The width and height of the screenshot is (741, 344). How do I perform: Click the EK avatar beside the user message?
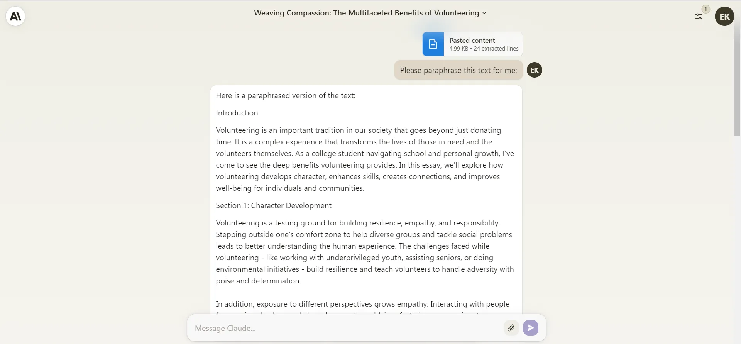[x=534, y=70]
